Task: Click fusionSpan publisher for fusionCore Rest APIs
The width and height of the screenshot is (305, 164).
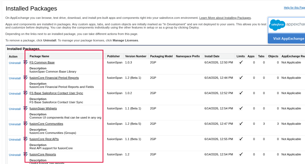Action: coord(115,139)
